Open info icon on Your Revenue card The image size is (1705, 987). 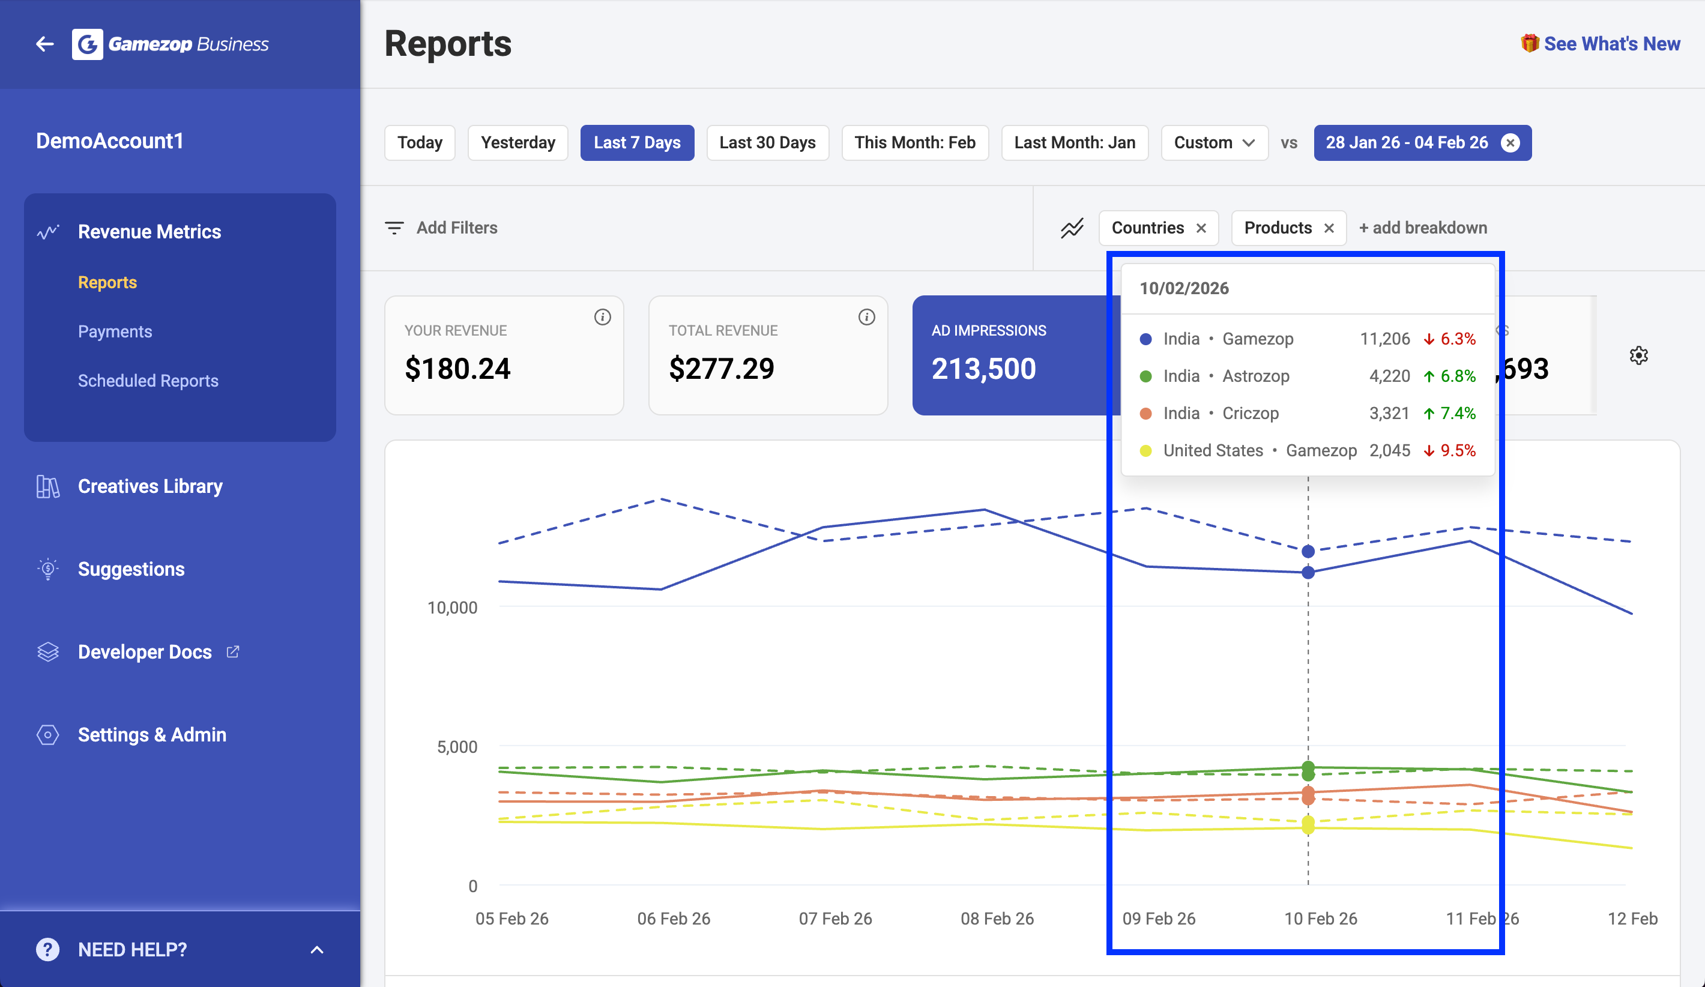[602, 316]
